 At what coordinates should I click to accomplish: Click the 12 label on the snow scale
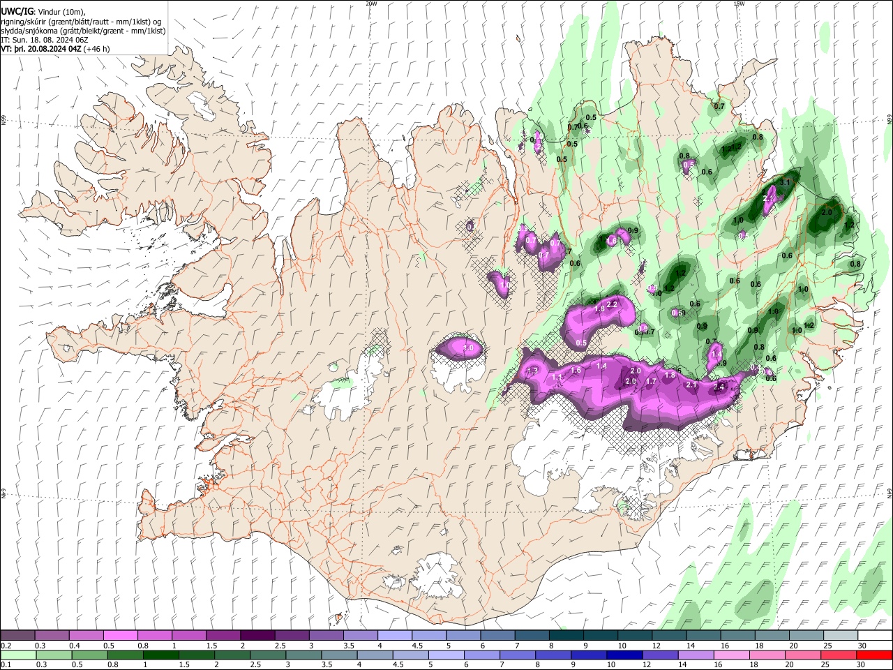656,646
